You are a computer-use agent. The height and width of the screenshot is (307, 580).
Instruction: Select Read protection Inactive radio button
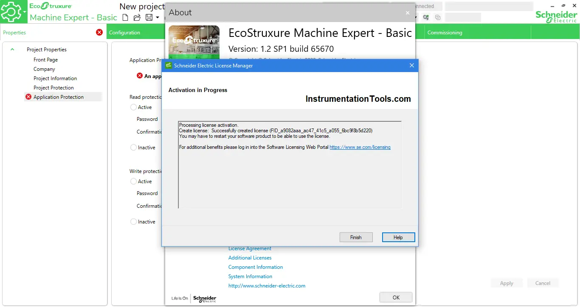(x=133, y=148)
